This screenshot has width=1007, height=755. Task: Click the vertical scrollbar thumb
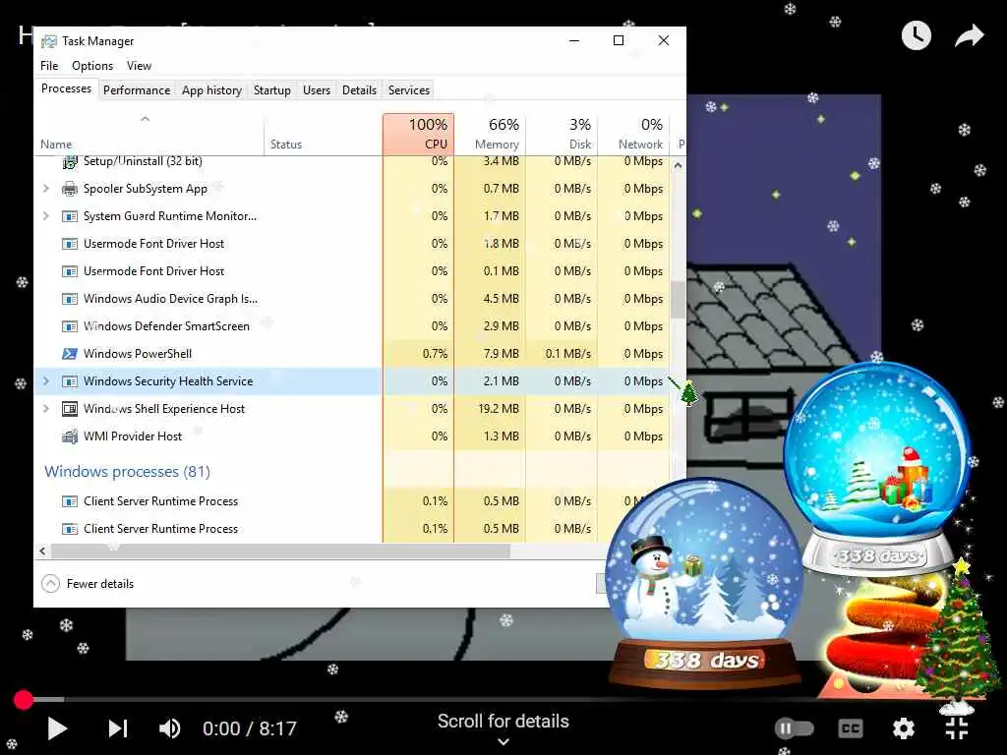tap(678, 300)
